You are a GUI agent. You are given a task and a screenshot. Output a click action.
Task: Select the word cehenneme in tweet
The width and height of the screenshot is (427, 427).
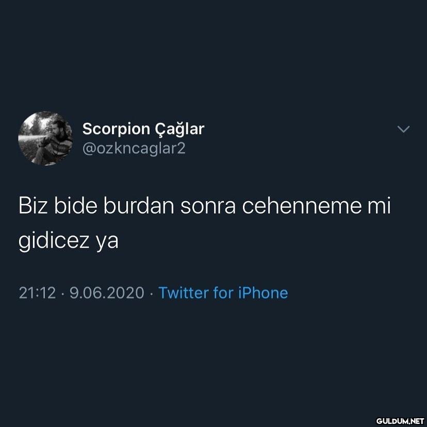point(302,205)
